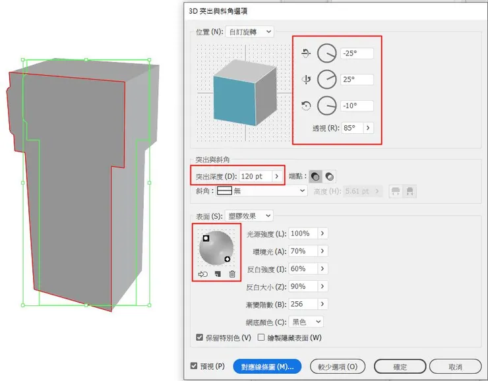Open the 反白強度 highlight intensity arrow
488x381 pixels.
pos(322,269)
